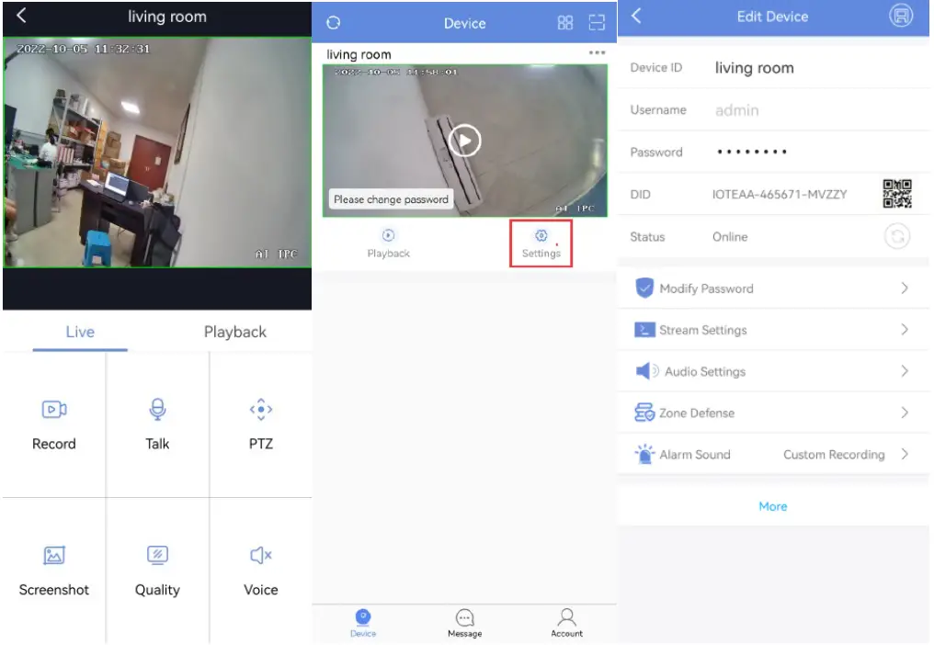This screenshot has width=934, height=645.
Task: Expand Modify Password chevron
Action: tap(905, 289)
